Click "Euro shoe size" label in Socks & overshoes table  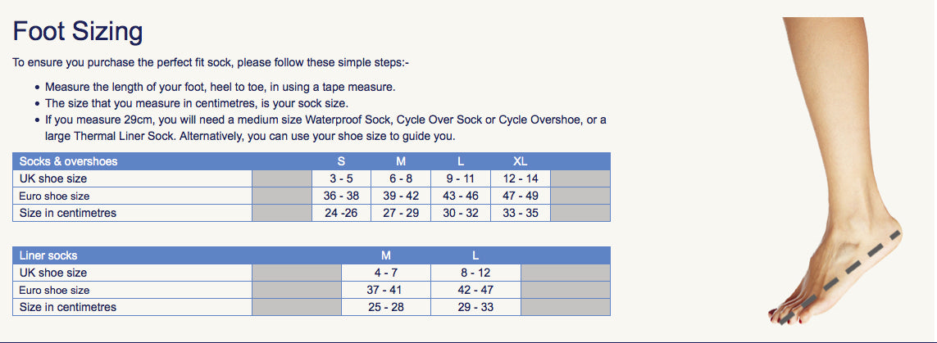tap(55, 196)
